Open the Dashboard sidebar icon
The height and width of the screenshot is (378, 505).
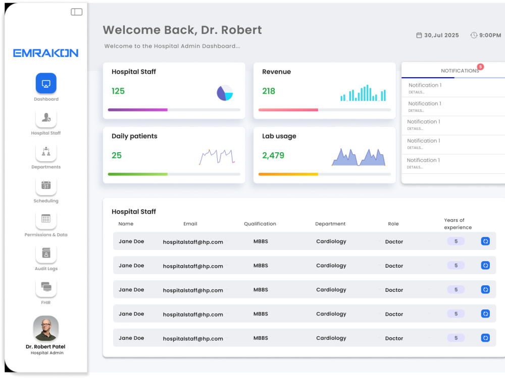tap(46, 83)
